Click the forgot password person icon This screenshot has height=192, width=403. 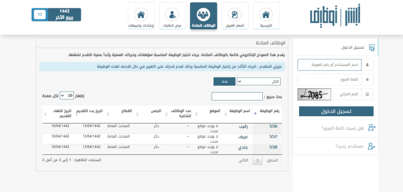coord(372,128)
